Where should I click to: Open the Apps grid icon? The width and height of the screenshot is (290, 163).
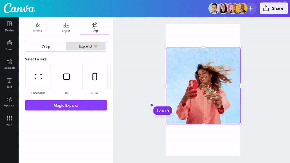coord(9,121)
